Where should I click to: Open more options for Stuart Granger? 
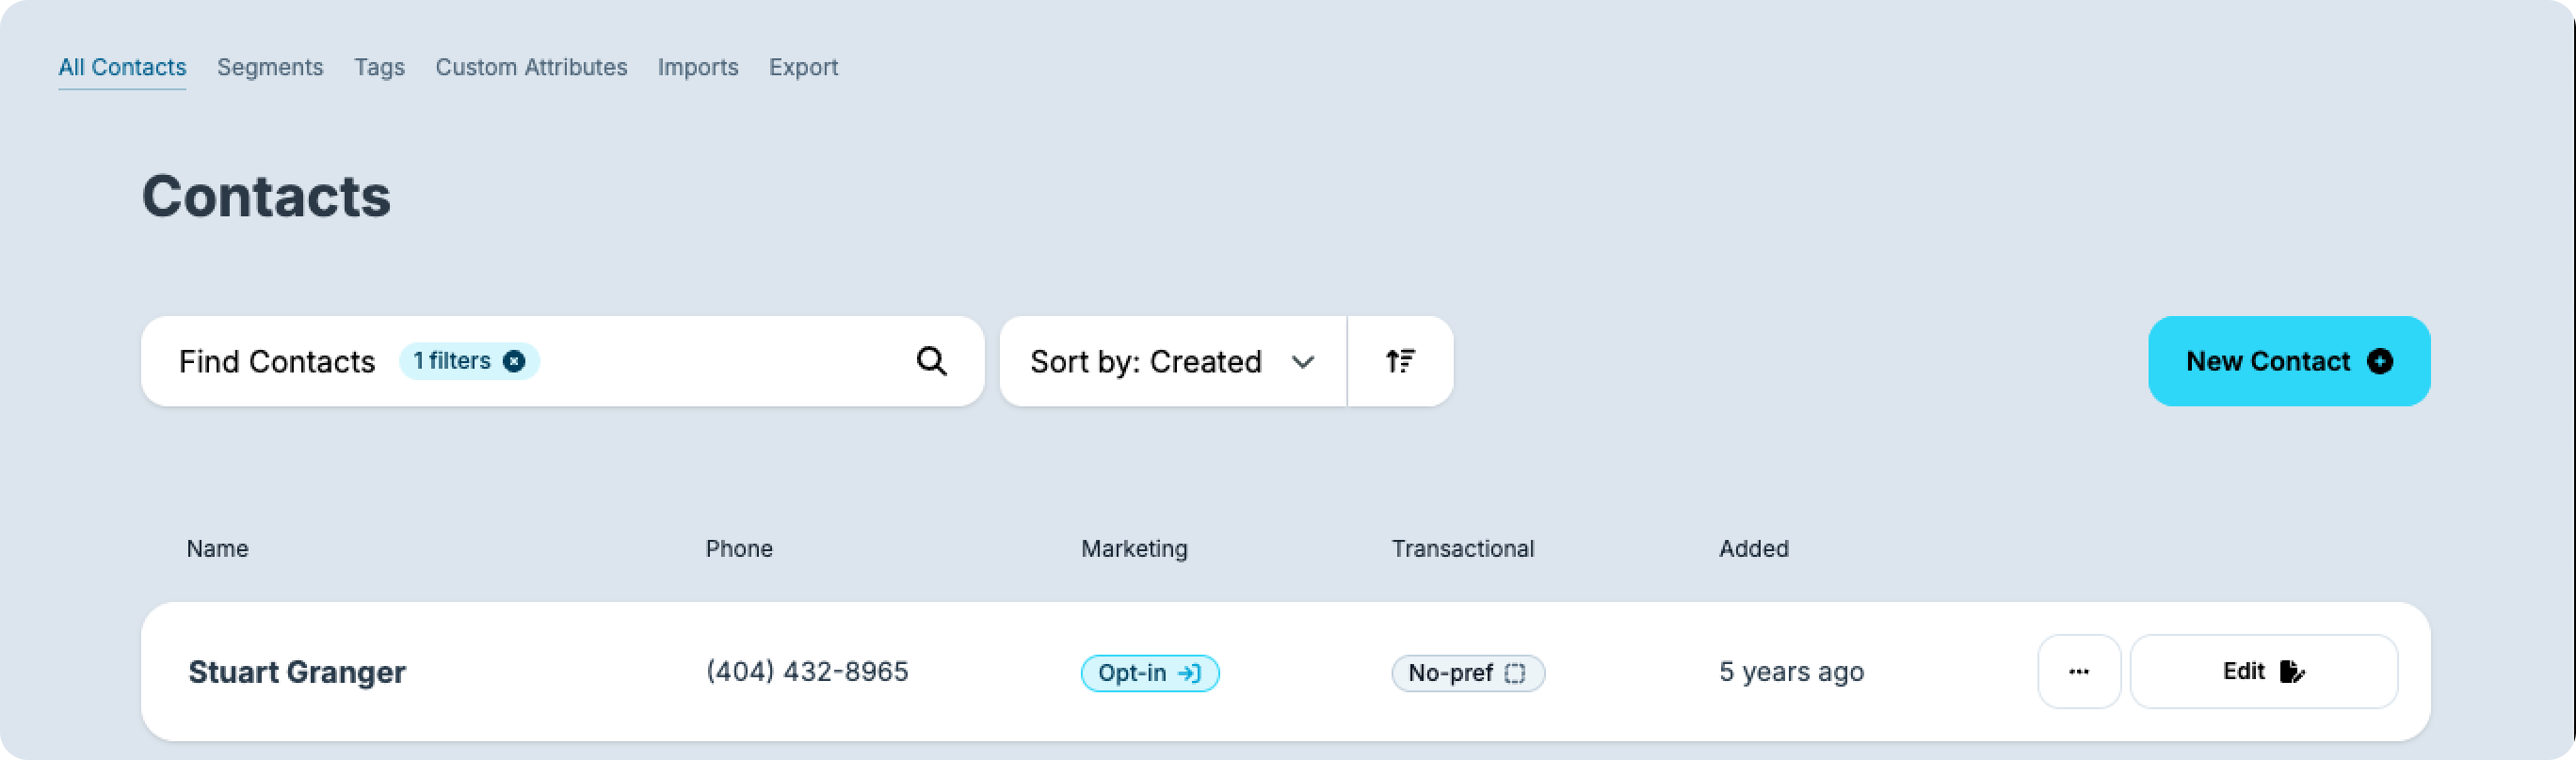click(x=2078, y=673)
